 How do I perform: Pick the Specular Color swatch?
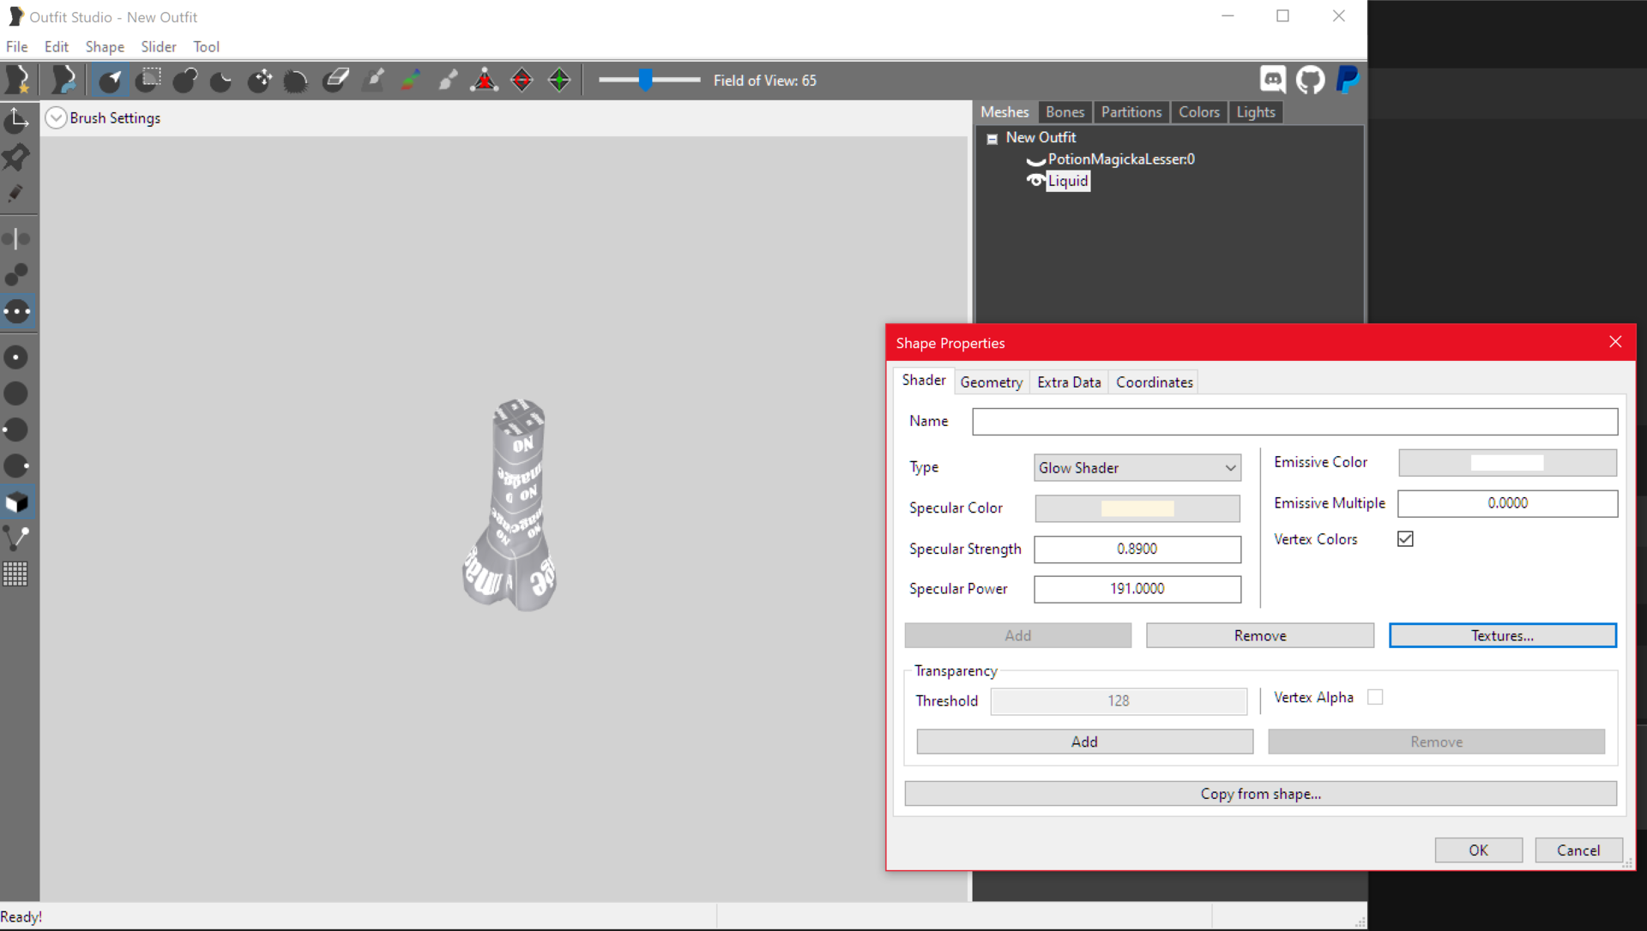pos(1137,508)
